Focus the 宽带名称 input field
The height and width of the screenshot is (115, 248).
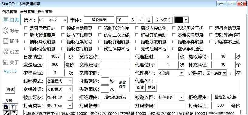coord(115,56)
